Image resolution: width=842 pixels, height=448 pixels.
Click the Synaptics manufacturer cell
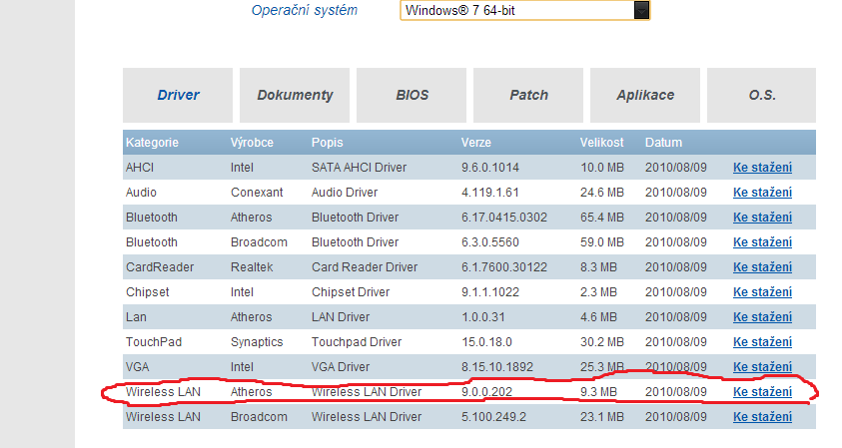257,342
